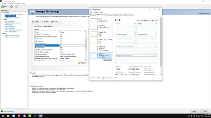
Task: Click the Restore button below settings list
Action: point(82,63)
